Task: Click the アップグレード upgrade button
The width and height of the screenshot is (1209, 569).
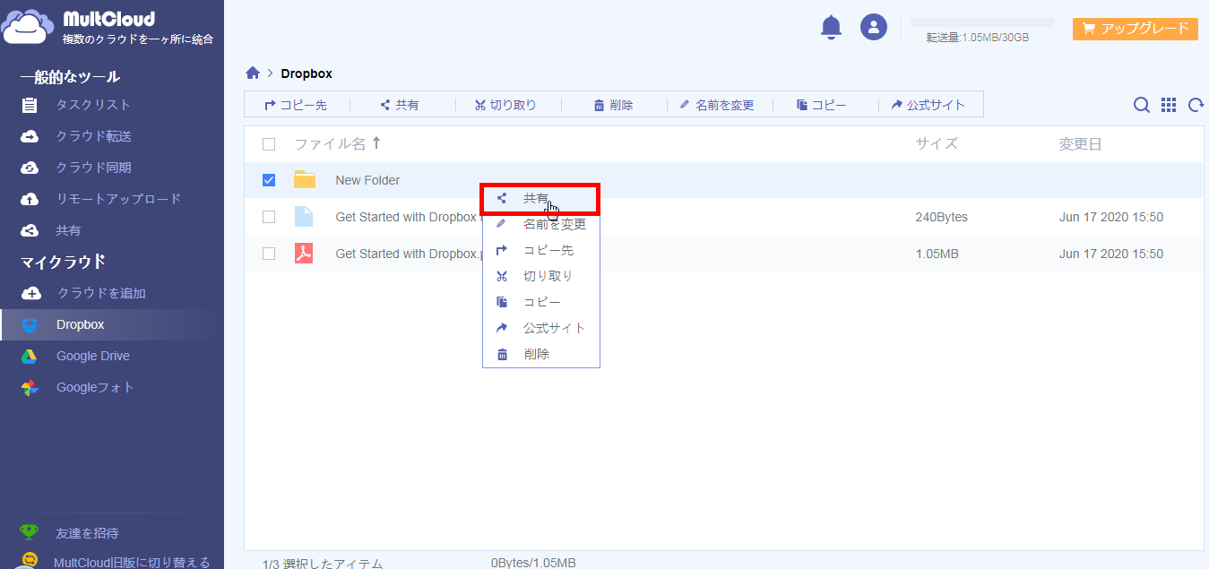Action: (1136, 29)
